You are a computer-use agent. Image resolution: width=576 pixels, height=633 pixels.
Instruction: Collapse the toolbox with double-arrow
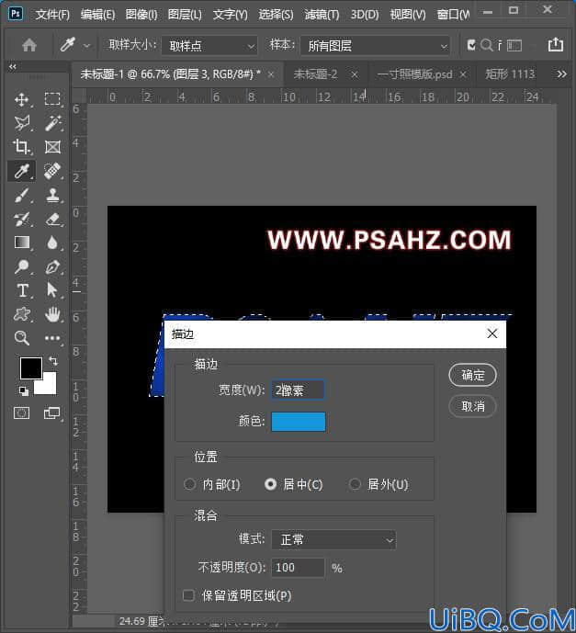pos(13,67)
